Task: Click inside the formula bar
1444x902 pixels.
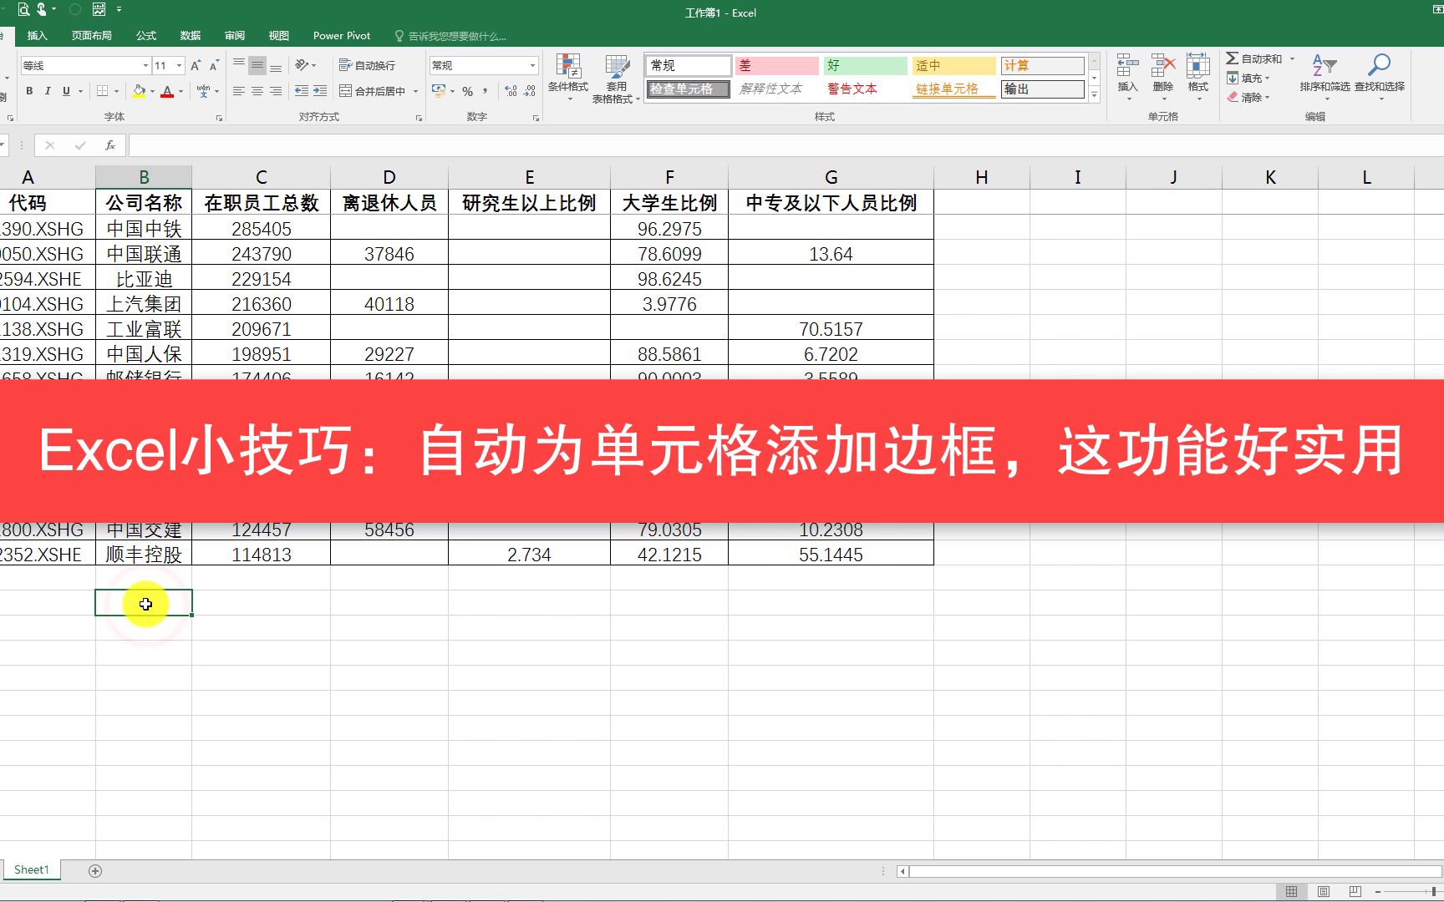Action: [786, 145]
